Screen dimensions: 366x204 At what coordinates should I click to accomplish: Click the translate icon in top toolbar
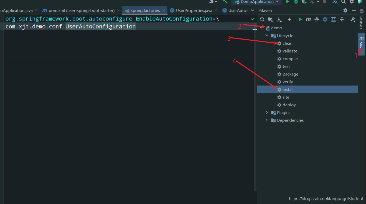[335, 2]
